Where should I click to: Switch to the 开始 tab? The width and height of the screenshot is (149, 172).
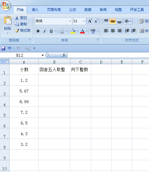(20, 10)
